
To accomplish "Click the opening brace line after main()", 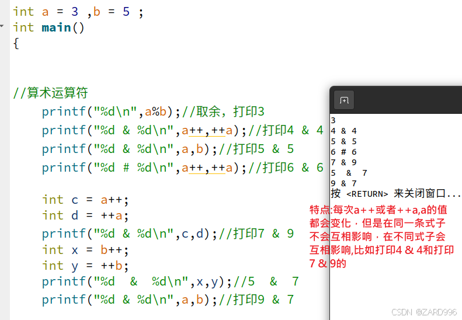I will (16, 44).
